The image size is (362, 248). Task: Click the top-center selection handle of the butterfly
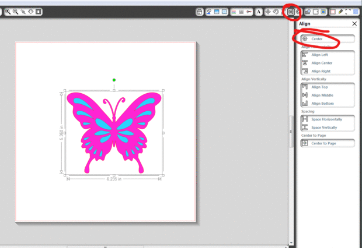pos(114,90)
